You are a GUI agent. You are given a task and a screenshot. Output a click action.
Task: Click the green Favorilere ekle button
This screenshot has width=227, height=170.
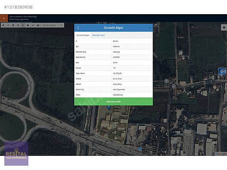tap(113, 102)
